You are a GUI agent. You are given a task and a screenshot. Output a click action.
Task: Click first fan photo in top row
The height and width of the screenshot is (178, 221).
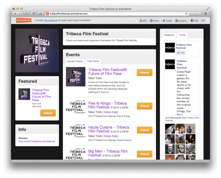coord(170,128)
